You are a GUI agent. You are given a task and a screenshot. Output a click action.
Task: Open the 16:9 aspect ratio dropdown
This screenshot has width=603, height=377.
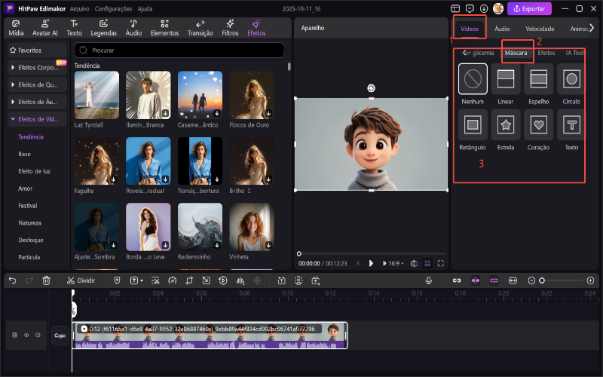tap(396, 263)
